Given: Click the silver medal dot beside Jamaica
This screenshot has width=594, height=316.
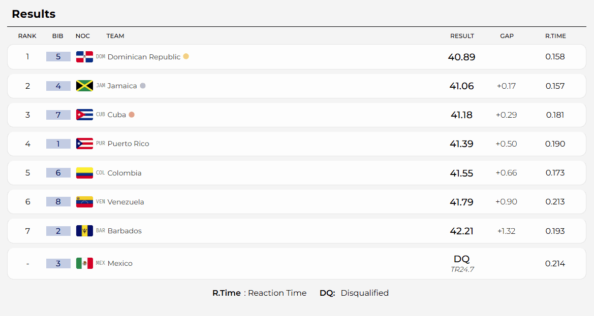Looking at the screenshot, I should click(143, 85).
